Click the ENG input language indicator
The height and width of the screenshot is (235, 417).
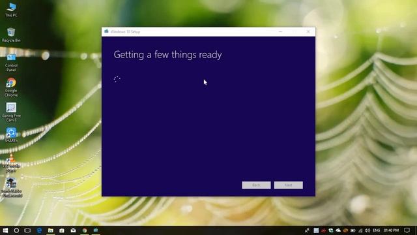(377, 230)
